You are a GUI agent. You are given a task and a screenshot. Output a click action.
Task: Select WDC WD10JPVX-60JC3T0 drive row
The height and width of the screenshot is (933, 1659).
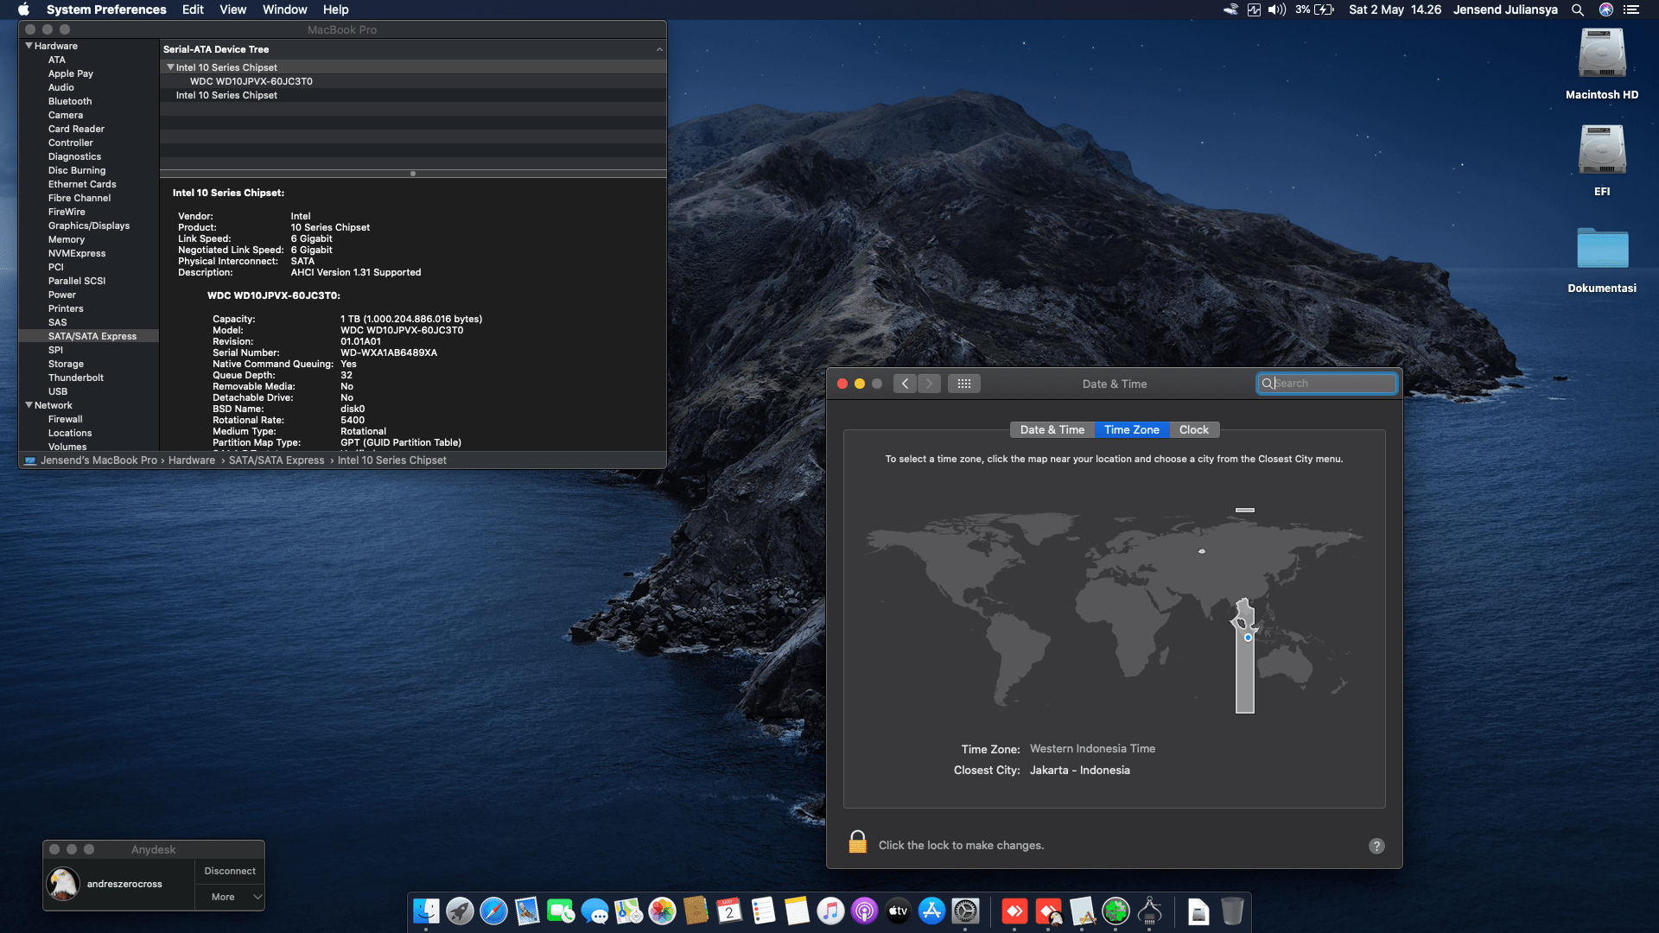(x=413, y=81)
